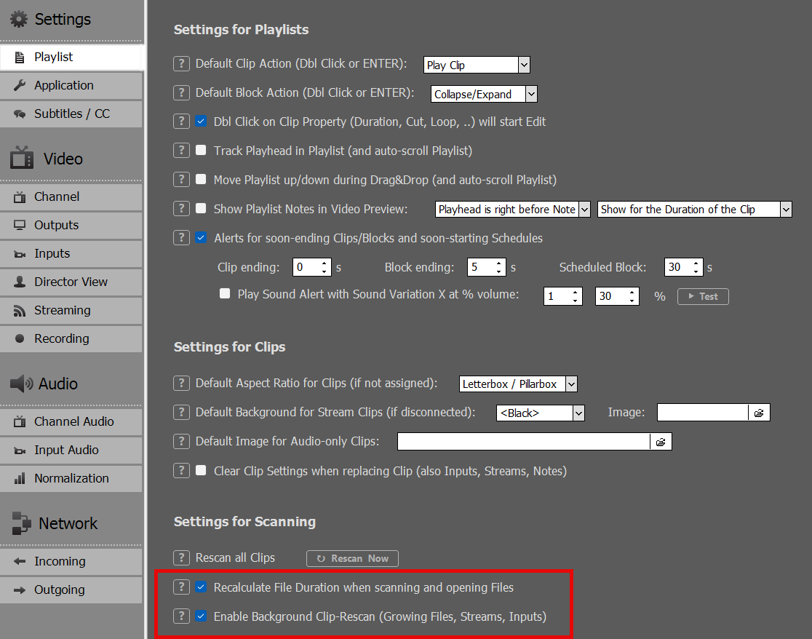Click help icon next to Rescan all Clips
Viewport: 812px width, 639px height.
182,557
